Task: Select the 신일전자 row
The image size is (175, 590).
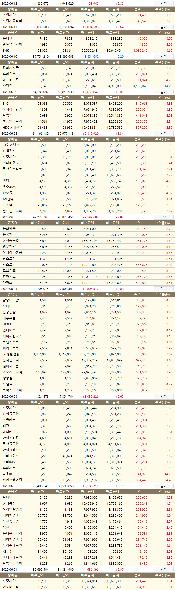Action: (x=87, y=151)
